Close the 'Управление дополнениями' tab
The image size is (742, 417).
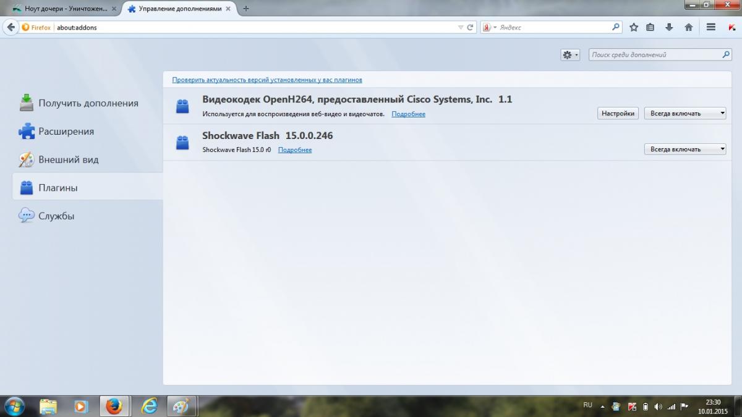tap(228, 9)
